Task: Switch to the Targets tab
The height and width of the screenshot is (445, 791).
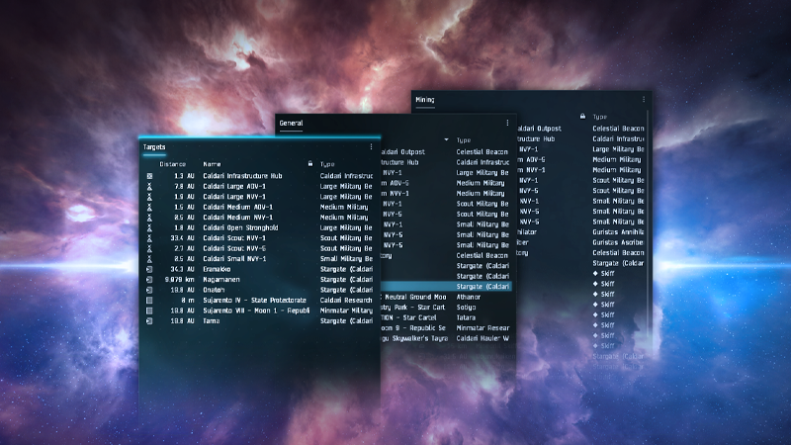Action: (154, 146)
